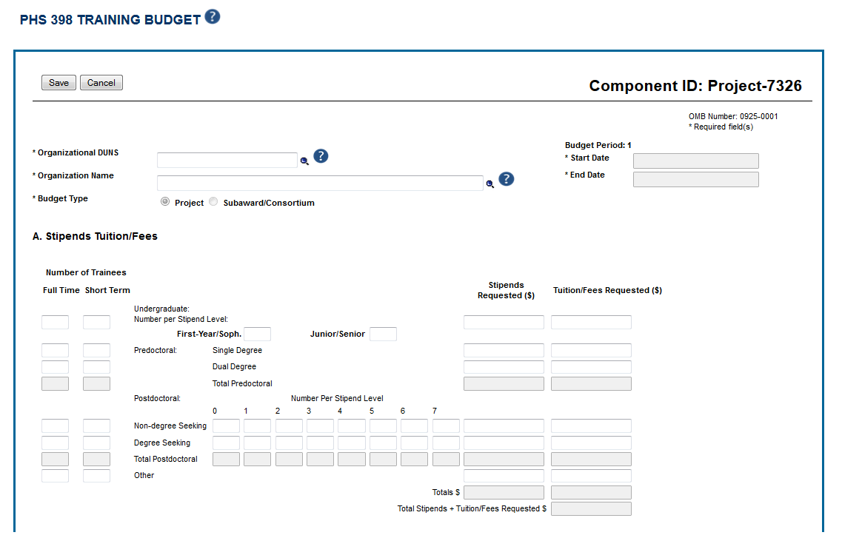Image resolution: width=842 pixels, height=538 pixels.
Task: Select Subaward/Consortium budget type radio button
Action: click(x=214, y=202)
